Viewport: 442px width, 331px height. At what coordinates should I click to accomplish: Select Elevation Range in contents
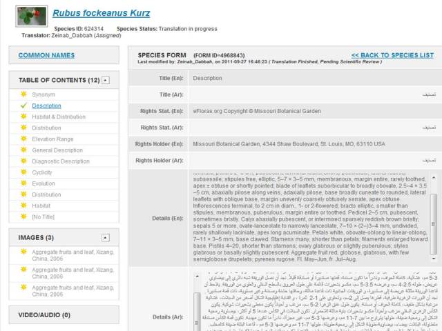pyautogui.click(x=52, y=139)
